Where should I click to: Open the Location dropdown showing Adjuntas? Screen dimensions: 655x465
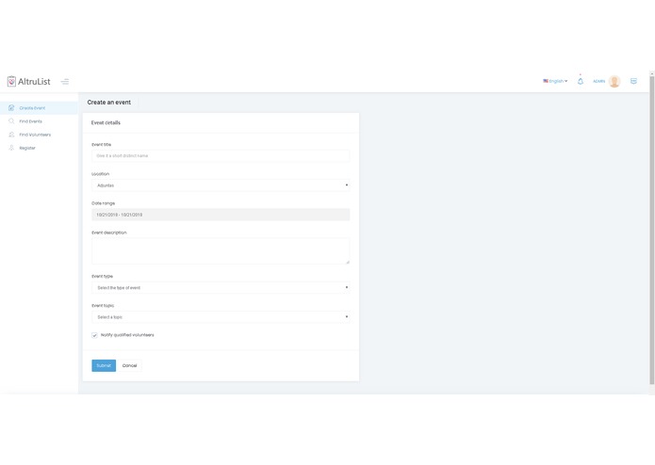pos(221,185)
